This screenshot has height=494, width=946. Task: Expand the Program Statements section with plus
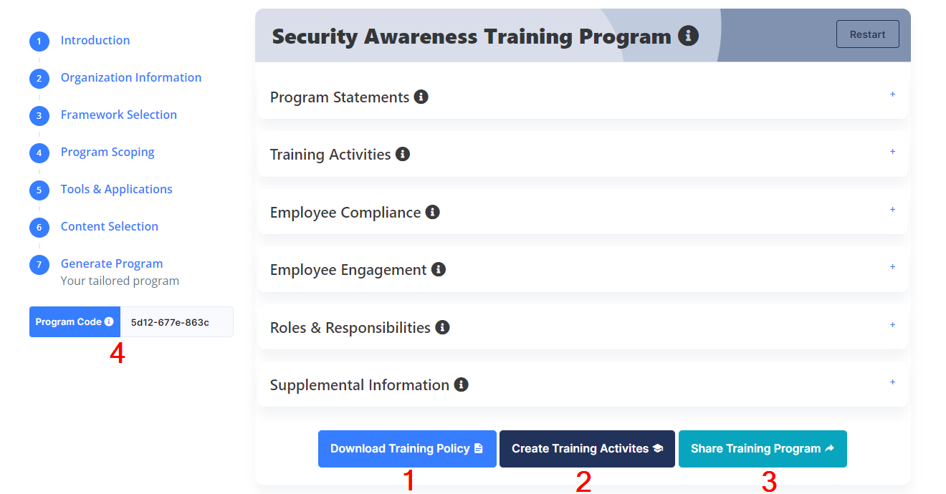click(x=892, y=95)
